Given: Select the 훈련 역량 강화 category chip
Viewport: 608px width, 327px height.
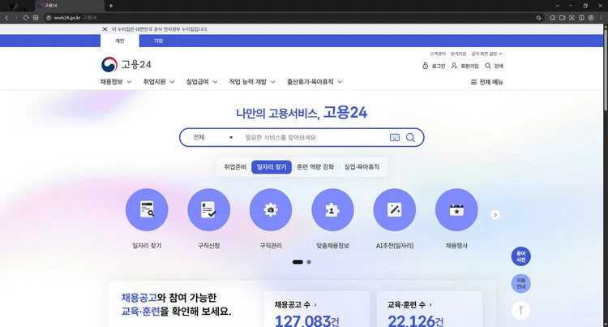Looking at the screenshot, I should 315,166.
